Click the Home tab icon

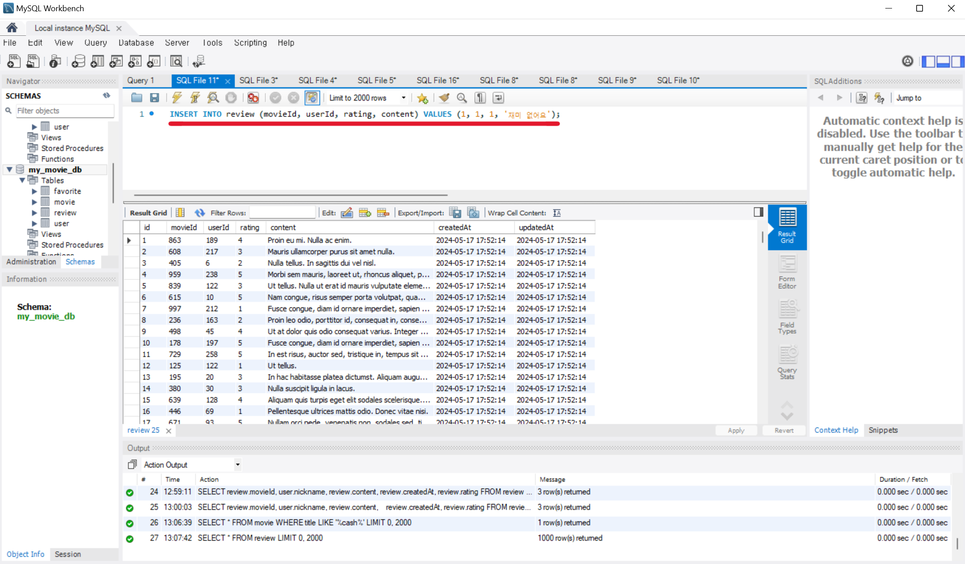(x=12, y=28)
